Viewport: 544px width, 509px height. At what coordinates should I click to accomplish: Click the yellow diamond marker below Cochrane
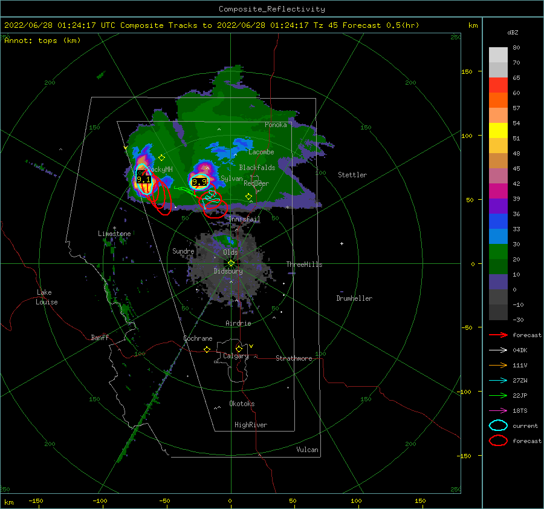(x=207, y=349)
